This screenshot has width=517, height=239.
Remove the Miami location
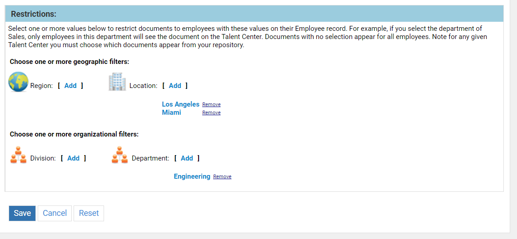point(211,113)
